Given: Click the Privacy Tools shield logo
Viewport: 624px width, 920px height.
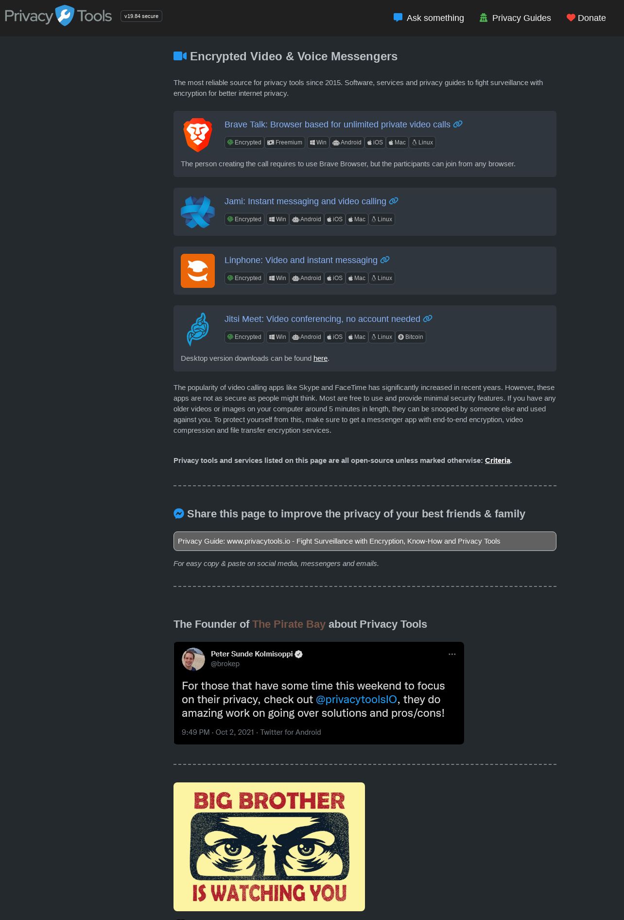Looking at the screenshot, I should [x=65, y=16].
